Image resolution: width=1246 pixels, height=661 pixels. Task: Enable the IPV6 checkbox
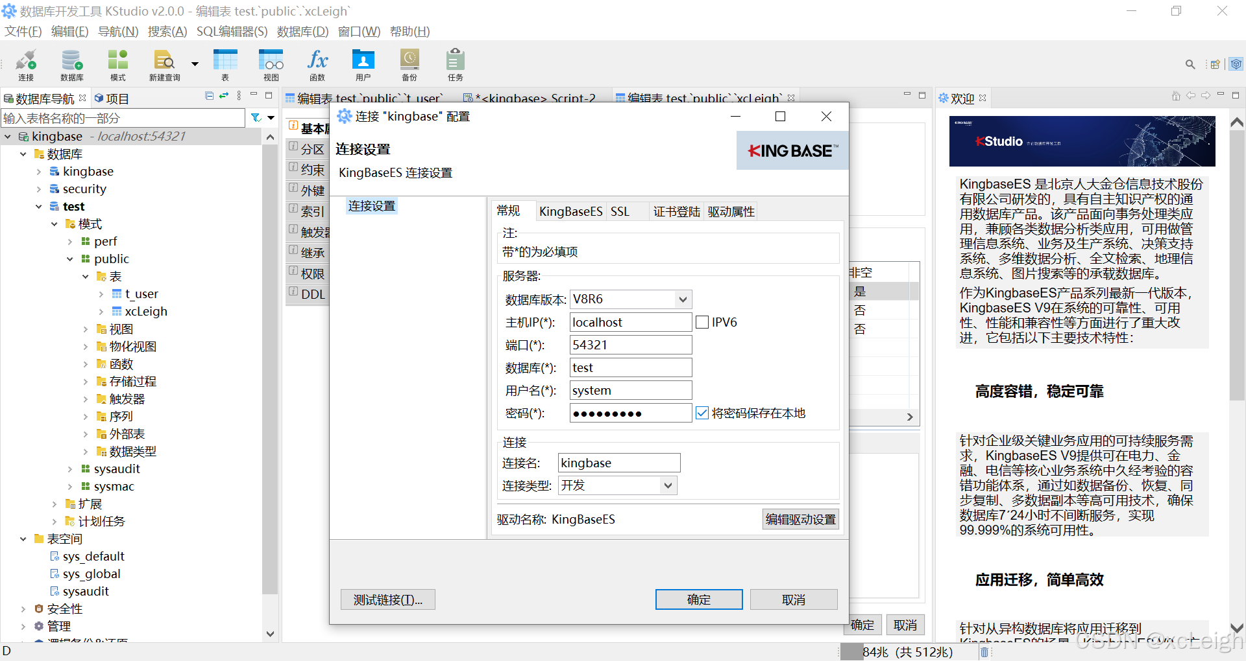[x=702, y=322]
